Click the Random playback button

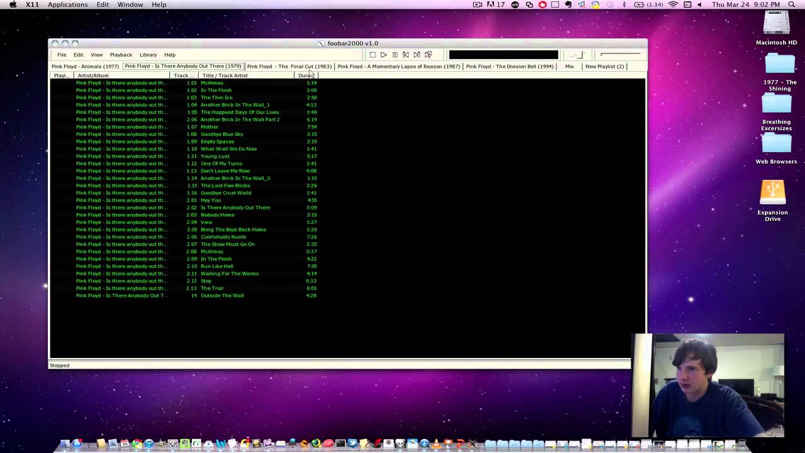[428, 55]
